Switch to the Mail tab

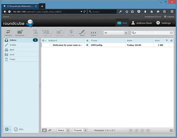pyautogui.click(x=122, y=23)
